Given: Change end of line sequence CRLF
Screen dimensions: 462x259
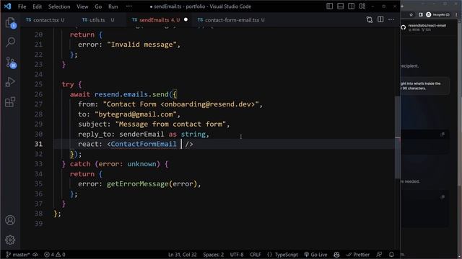Looking at the screenshot, I should 256,255.
